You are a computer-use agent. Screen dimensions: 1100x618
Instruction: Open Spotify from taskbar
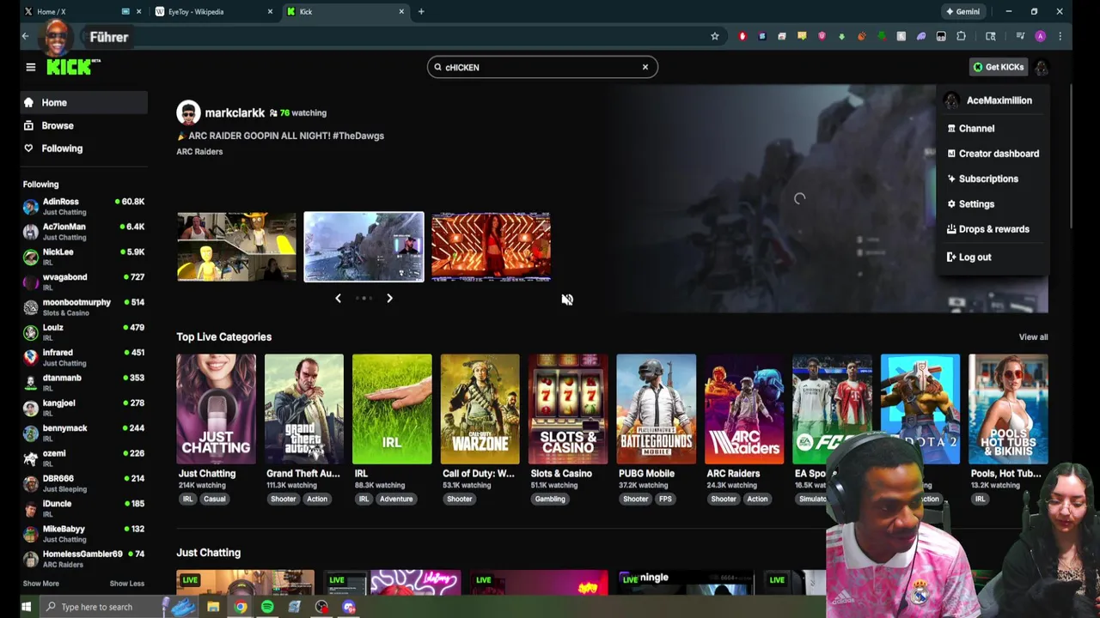(267, 607)
